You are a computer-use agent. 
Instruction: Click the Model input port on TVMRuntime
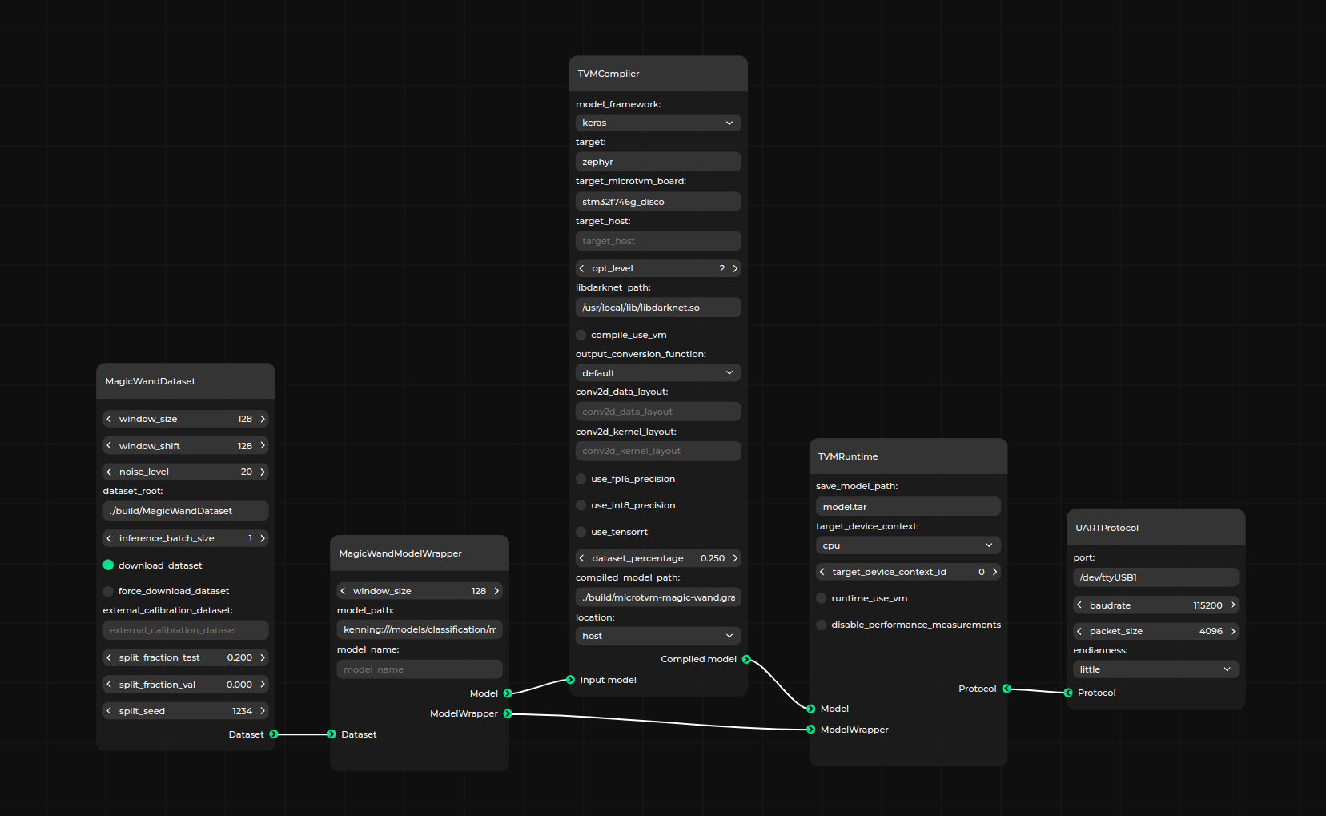(811, 709)
